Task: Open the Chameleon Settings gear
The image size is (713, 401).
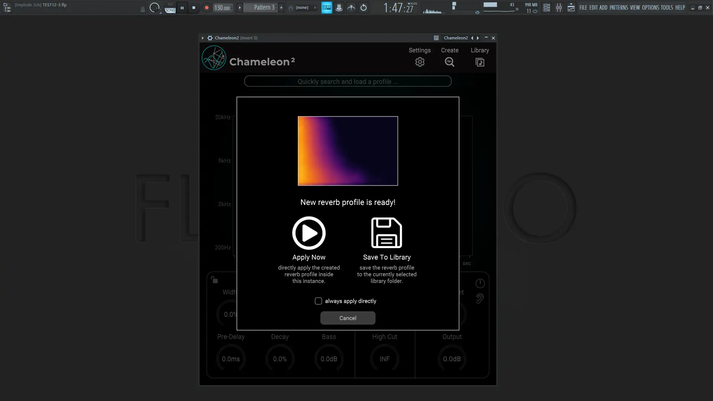Action: 420,62
